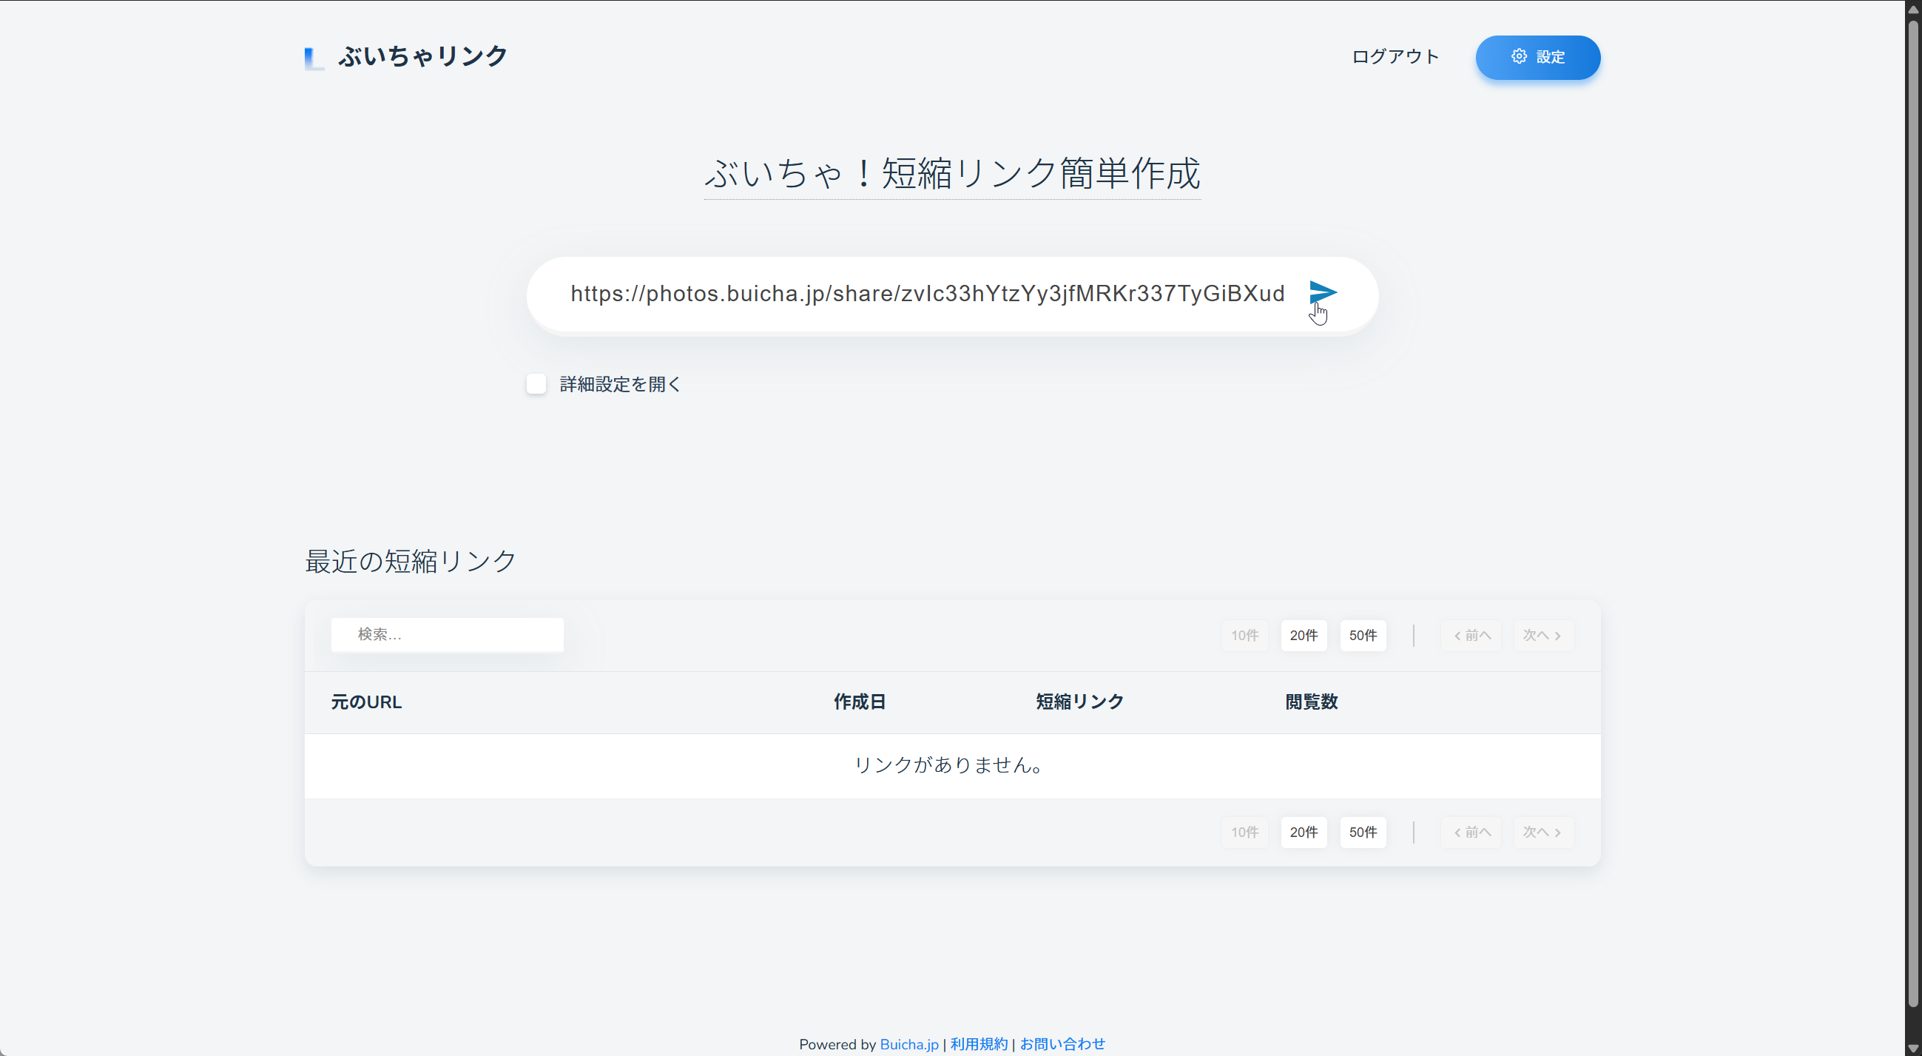Open the お問い合わせ footer link
Image resolution: width=1922 pixels, height=1056 pixels.
[x=1062, y=1044]
